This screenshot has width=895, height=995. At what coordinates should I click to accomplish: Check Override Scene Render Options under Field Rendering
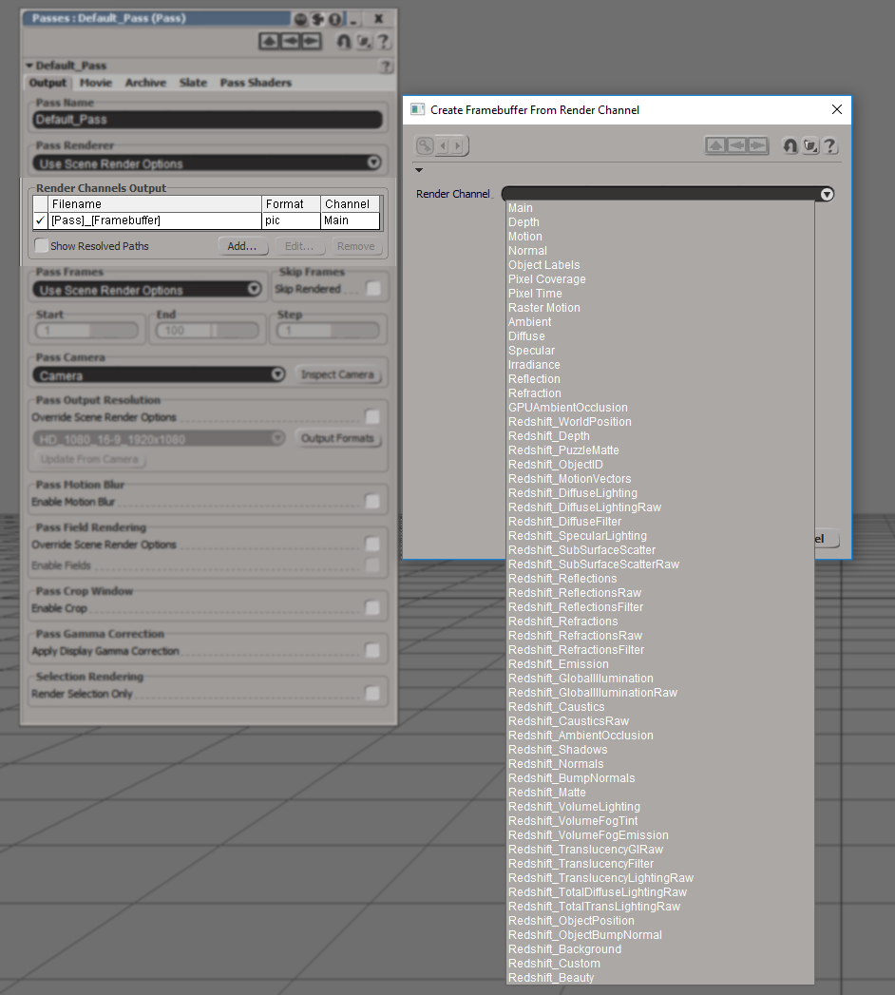point(372,544)
